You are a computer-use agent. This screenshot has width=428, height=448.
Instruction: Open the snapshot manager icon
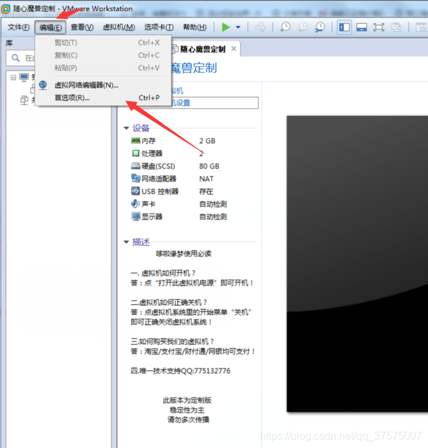pyautogui.click(x=320, y=27)
